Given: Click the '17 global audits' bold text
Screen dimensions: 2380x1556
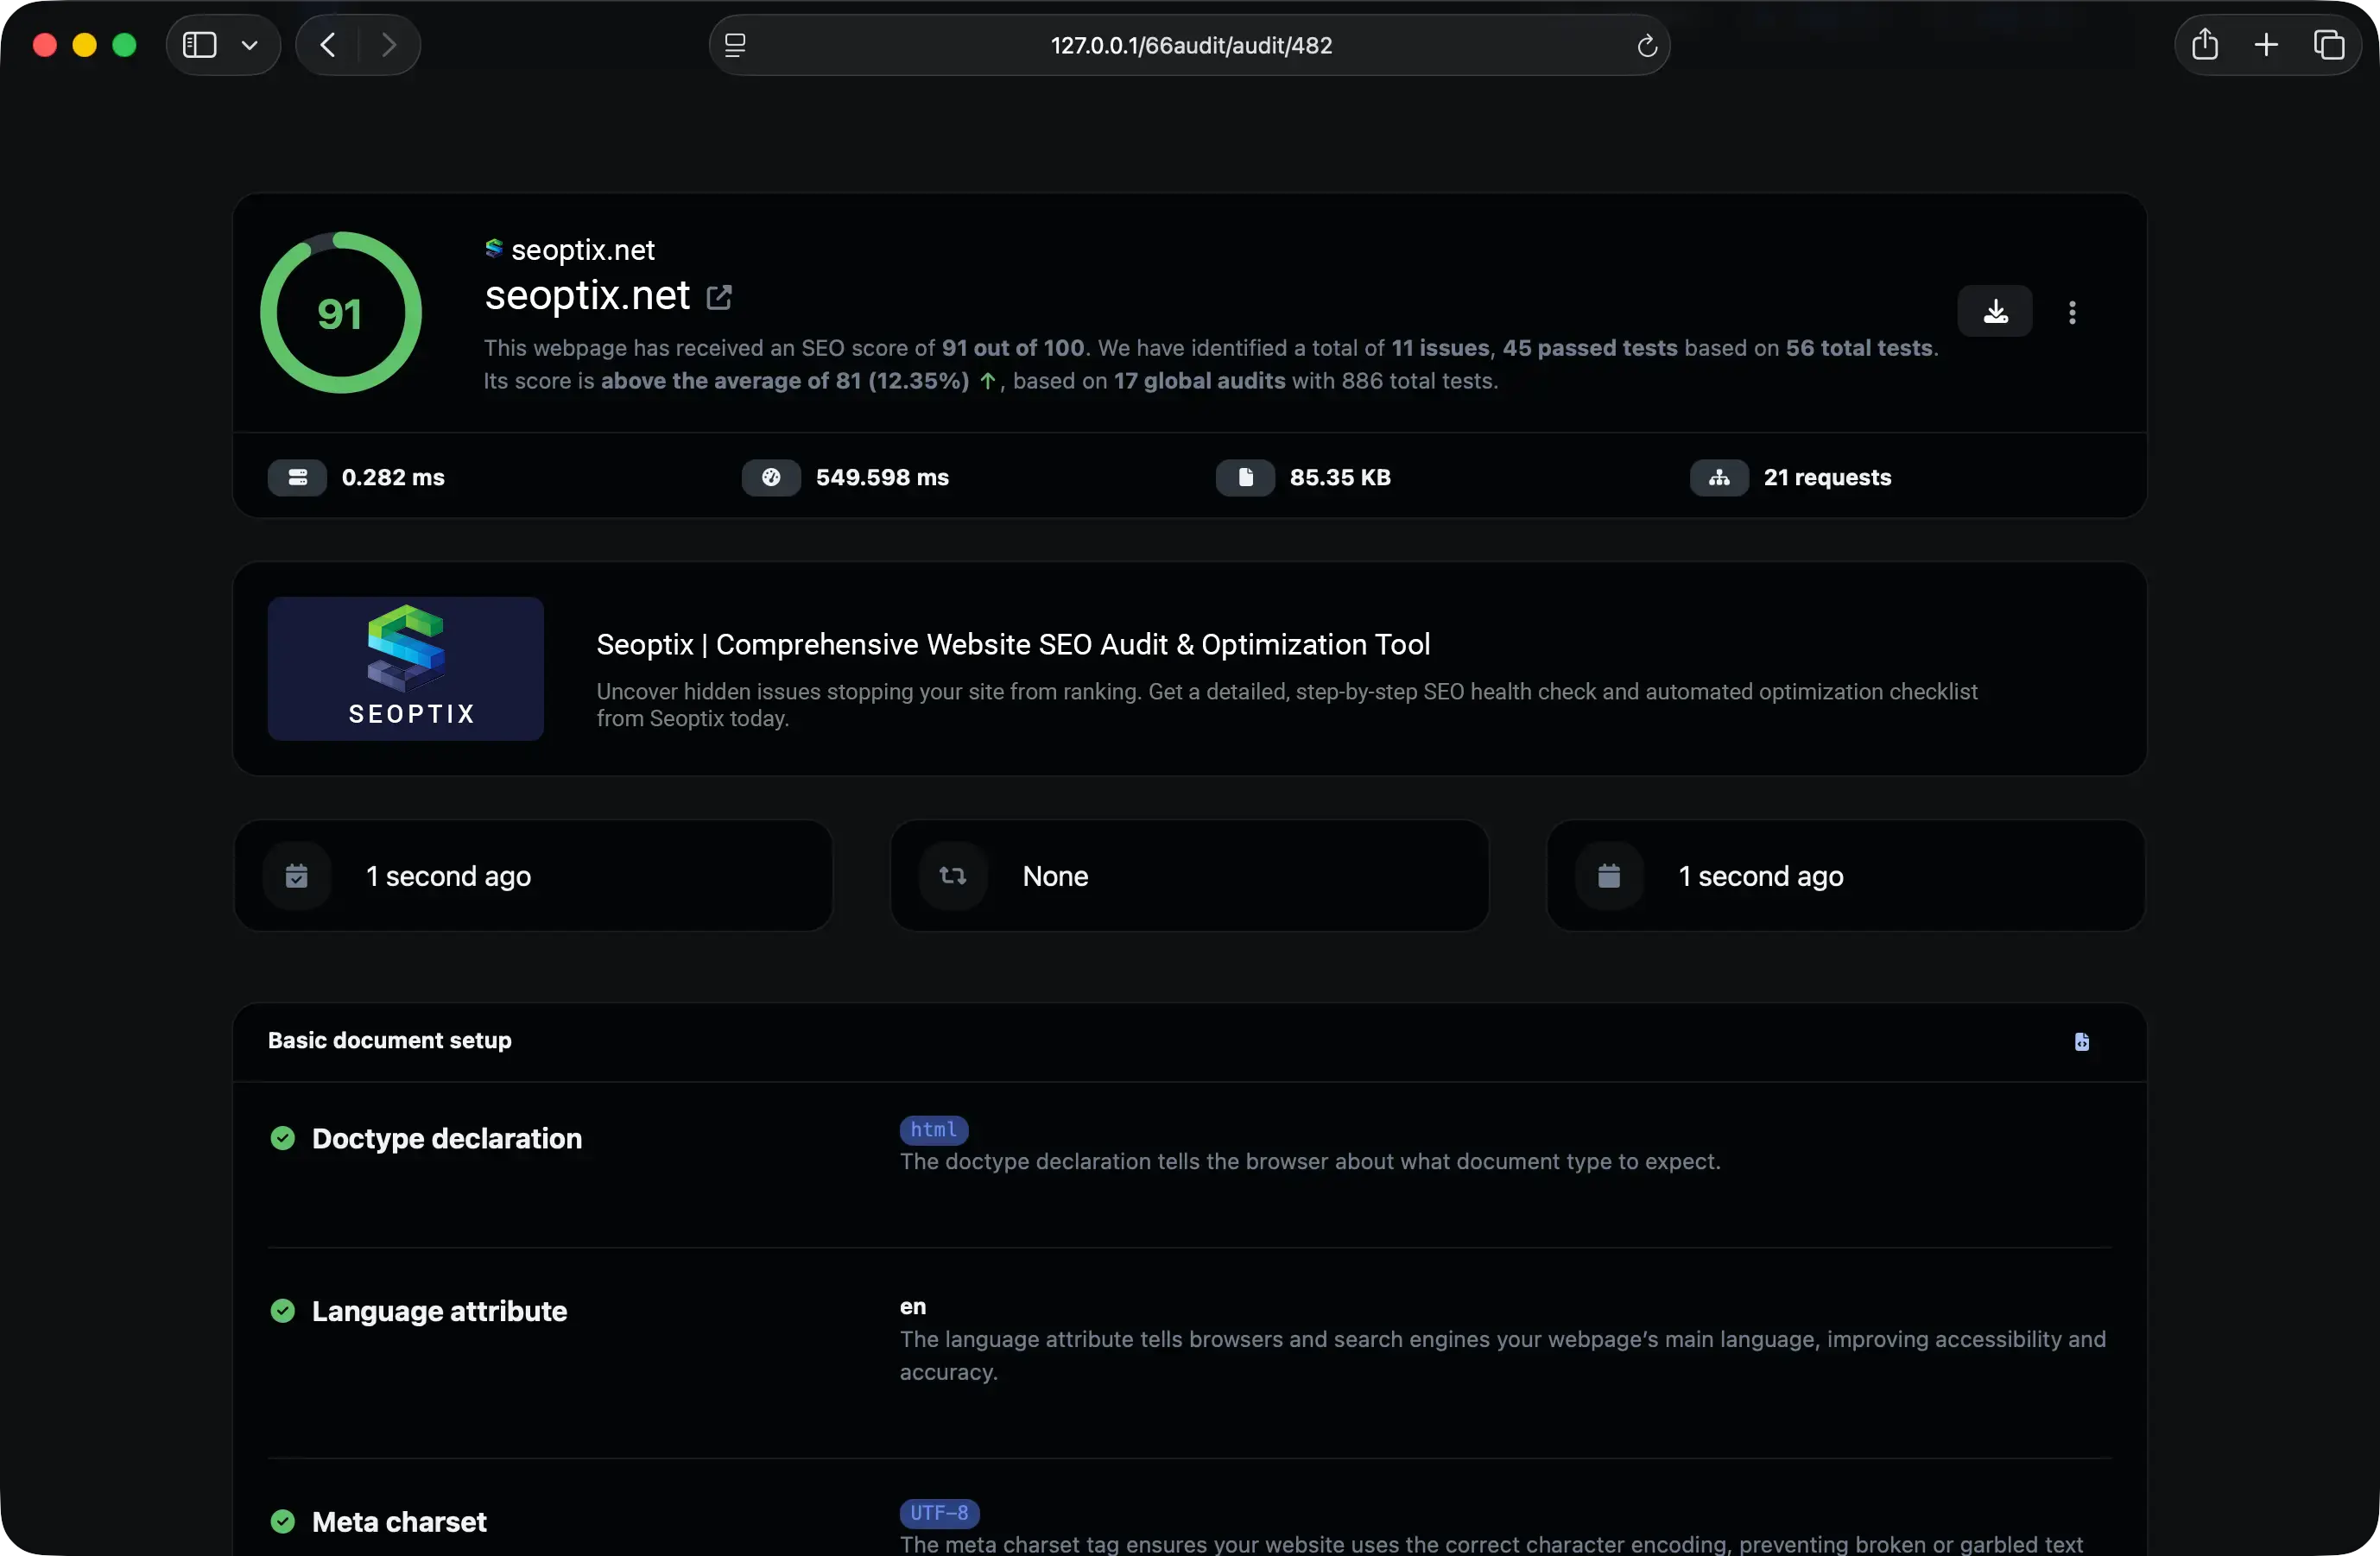Looking at the screenshot, I should point(1199,381).
